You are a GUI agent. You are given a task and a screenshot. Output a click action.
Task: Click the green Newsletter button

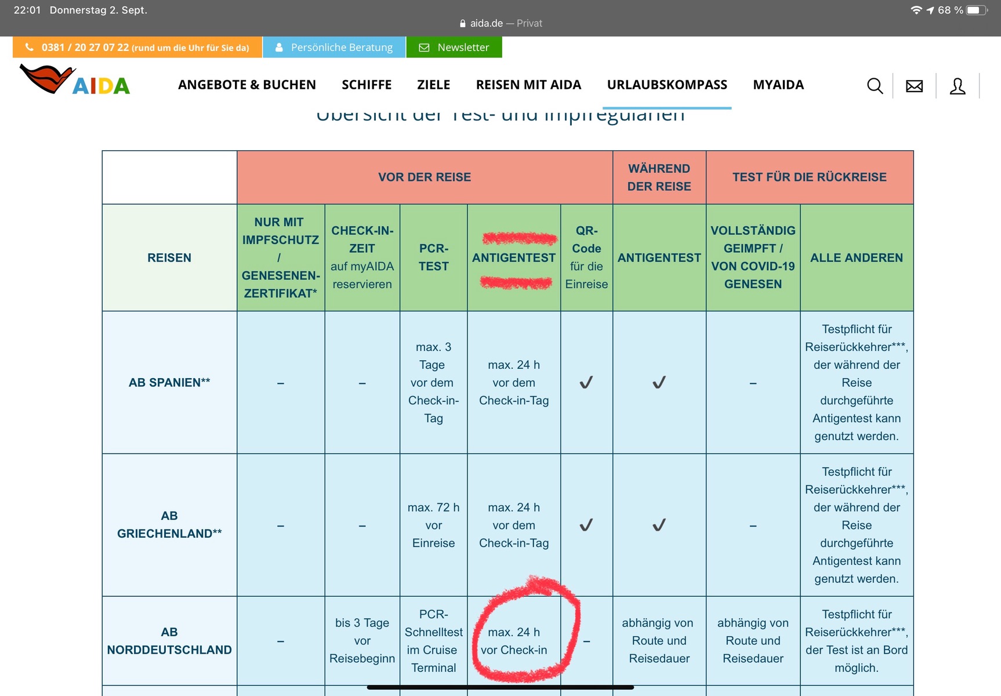pos(462,48)
